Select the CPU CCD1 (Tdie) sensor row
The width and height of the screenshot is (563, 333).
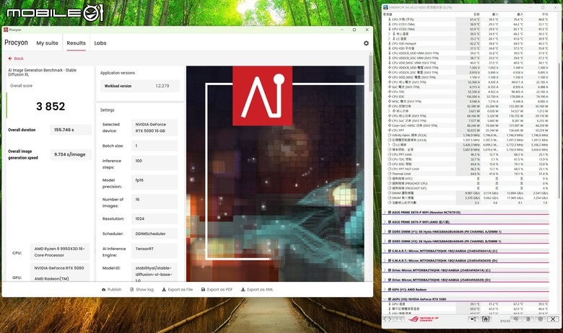466,24
